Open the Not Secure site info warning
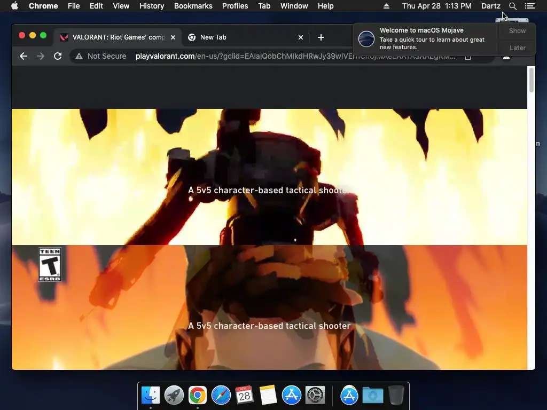Viewport: 547px width, 410px height. (101, 56)
